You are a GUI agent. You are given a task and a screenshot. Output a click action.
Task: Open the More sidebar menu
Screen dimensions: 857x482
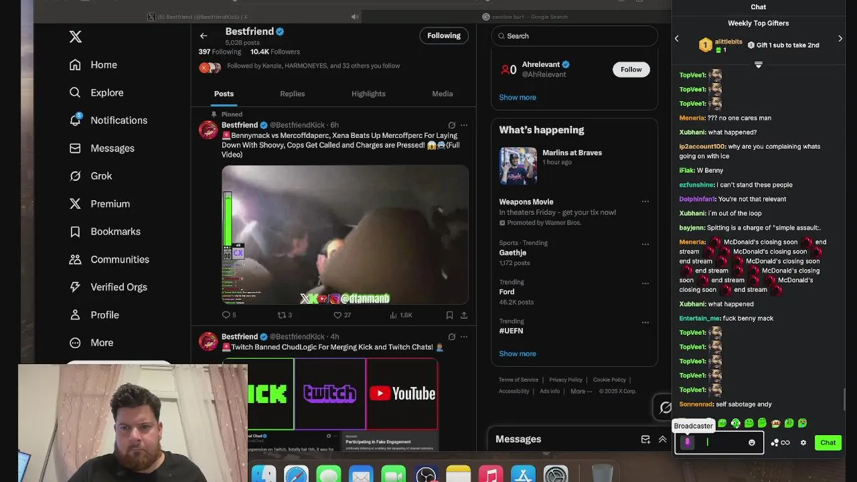[x=92, y=343]
